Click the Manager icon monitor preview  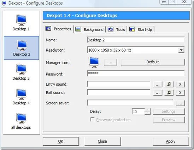(x=94, y=62)
